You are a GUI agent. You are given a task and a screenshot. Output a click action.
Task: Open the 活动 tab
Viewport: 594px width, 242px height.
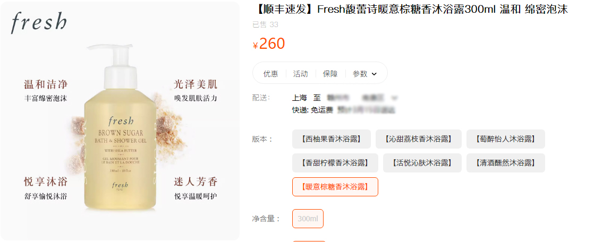[300, 74]
